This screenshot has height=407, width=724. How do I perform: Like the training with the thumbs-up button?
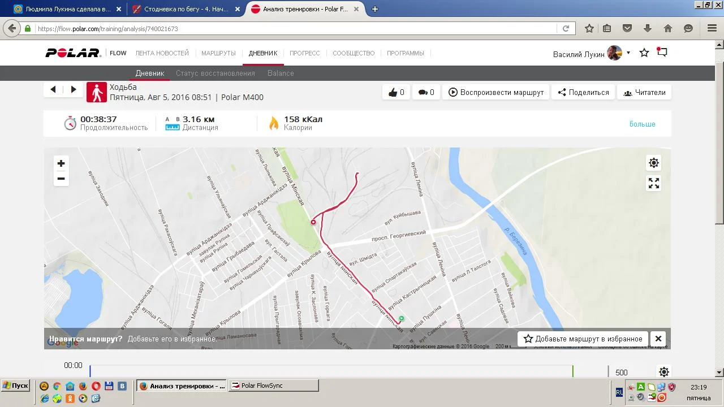pos(396,92)
